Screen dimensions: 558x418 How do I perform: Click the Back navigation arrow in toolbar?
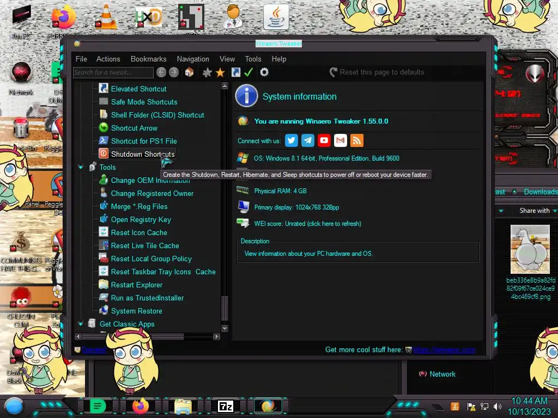coord(161,72)
